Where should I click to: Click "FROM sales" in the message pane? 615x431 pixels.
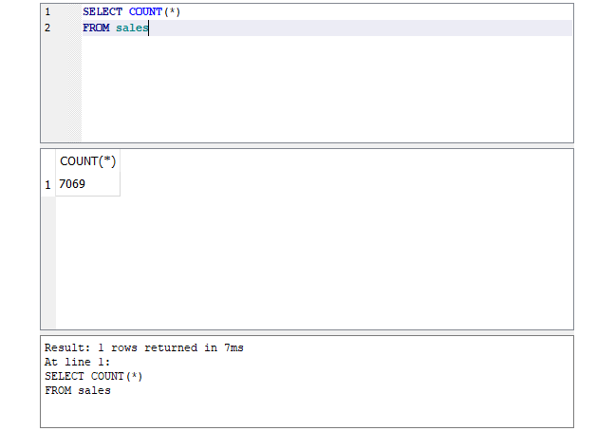78,390
